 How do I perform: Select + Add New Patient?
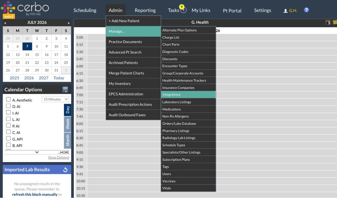click(x=133, y=21)
